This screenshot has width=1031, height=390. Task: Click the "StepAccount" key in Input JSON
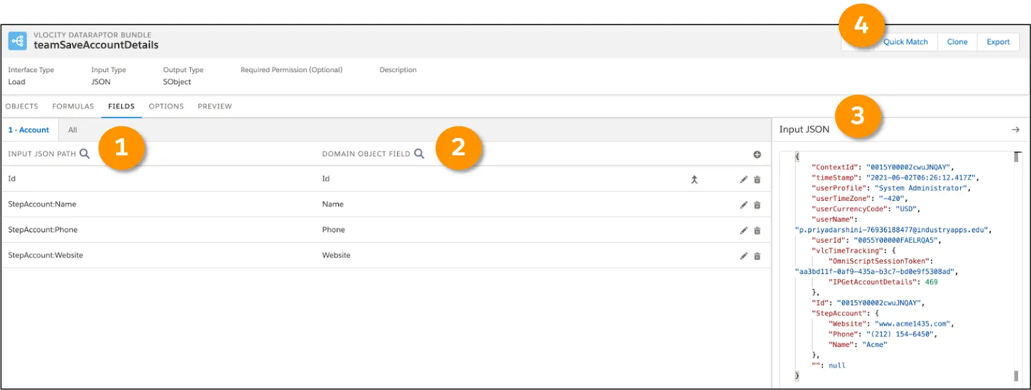[x=840, y=313]
